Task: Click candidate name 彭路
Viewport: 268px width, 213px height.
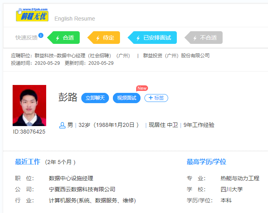Action: click(68, 97)
